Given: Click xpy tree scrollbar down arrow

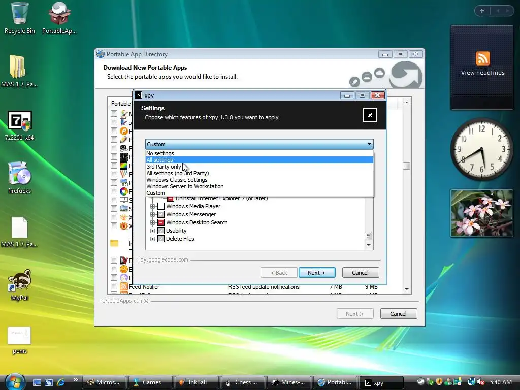Looking at the screenshot, I should [369, 245].
